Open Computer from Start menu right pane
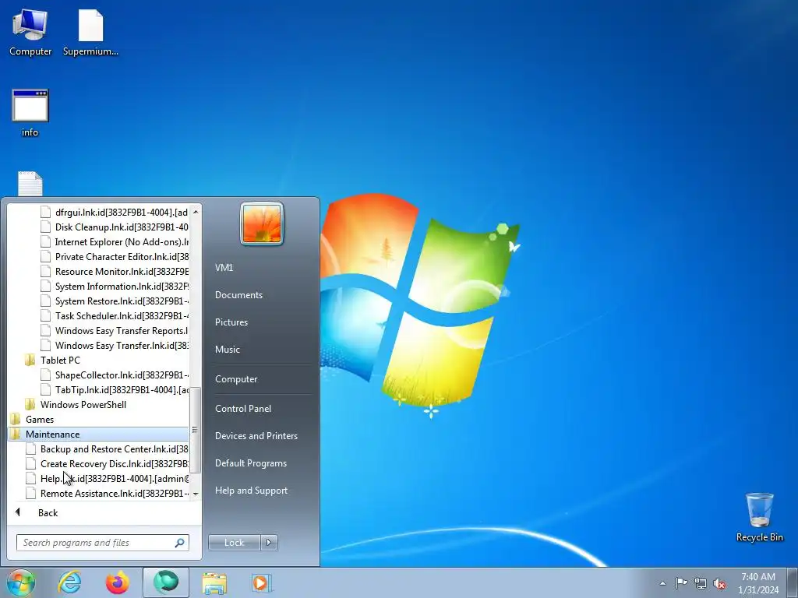 click(x=236, y=379)
